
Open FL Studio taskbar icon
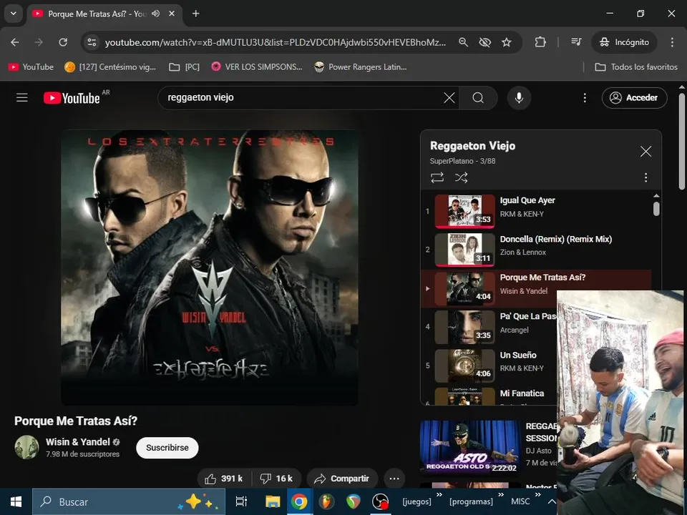[x=326, y=502]
